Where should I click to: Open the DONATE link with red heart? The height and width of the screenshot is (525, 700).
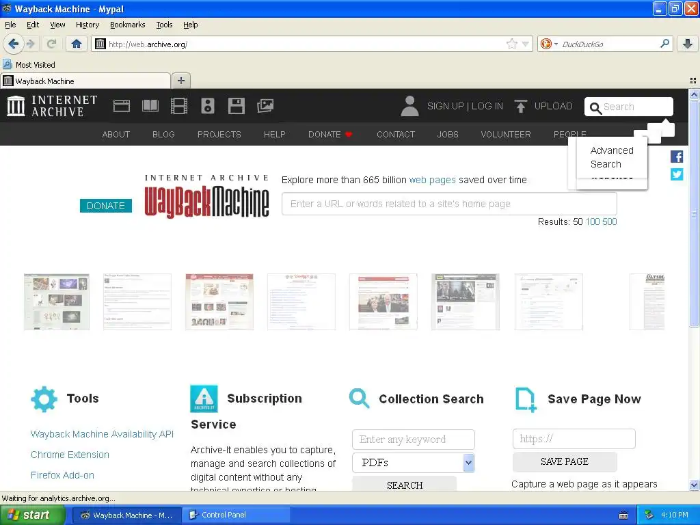pos(330,135)
